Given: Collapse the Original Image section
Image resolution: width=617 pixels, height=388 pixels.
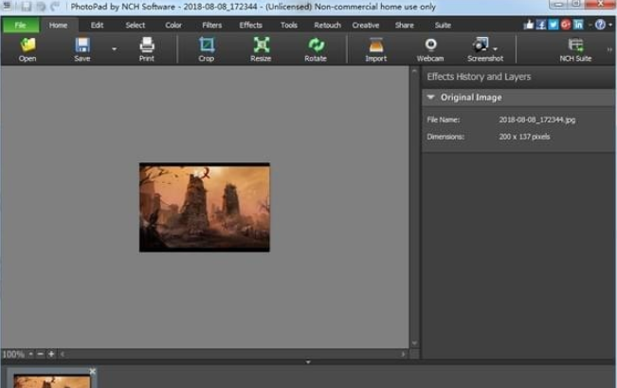Looking at the screenshot, I should [x=430, y=97].
